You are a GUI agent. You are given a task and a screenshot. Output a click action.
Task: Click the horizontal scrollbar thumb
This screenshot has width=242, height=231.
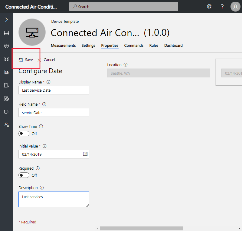click(141, 228)
